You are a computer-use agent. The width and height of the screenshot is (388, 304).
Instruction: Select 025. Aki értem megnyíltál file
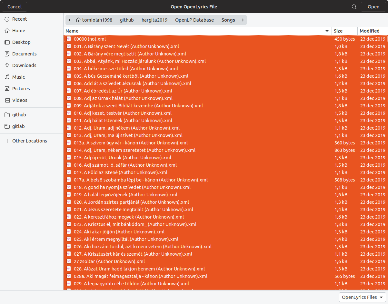click(226, 239)
